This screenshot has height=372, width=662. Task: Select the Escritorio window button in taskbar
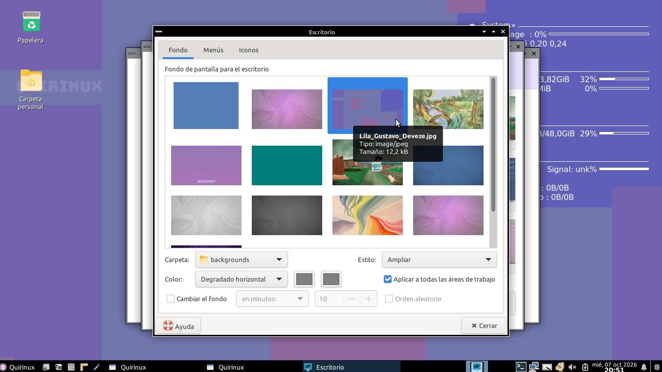(x=351, y=367)
